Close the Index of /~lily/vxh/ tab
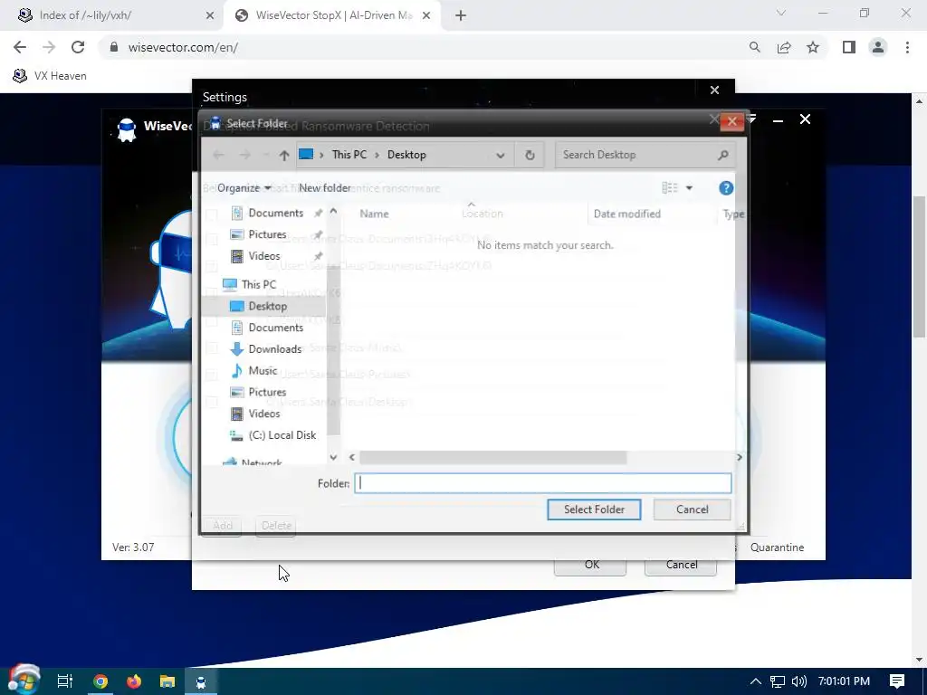927x695 pixels. pyautogui.click(x=210, y=16)
